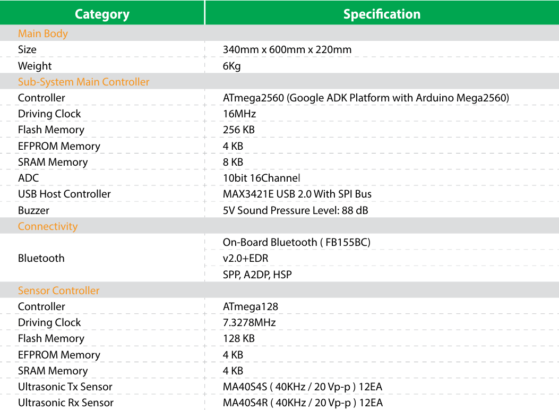Screen dimensions: 559x410
Task: Click the Specification column header
Action: 382,14
